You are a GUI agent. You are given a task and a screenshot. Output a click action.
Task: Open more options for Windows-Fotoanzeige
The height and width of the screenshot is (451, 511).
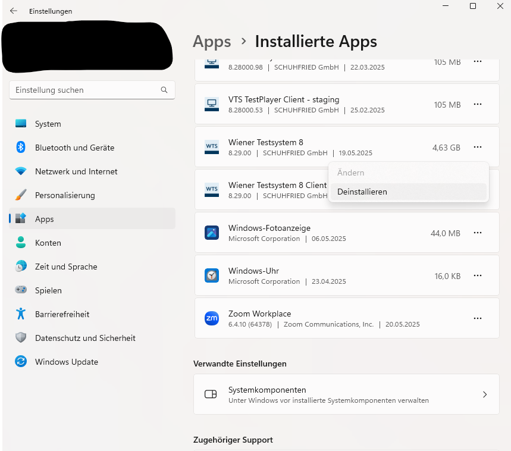477,233
